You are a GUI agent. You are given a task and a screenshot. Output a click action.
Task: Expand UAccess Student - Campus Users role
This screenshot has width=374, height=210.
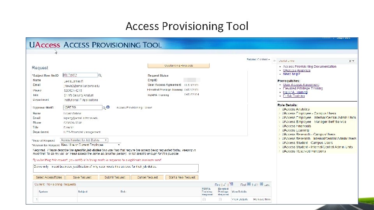coord(280,143)
